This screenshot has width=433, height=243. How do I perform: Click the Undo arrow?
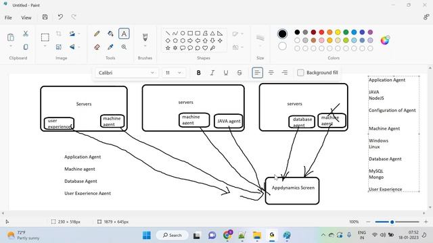coord(60,17)
